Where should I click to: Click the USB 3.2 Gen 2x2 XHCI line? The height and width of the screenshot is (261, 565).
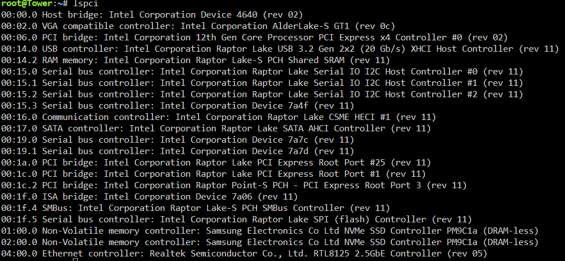coord(280,49)
